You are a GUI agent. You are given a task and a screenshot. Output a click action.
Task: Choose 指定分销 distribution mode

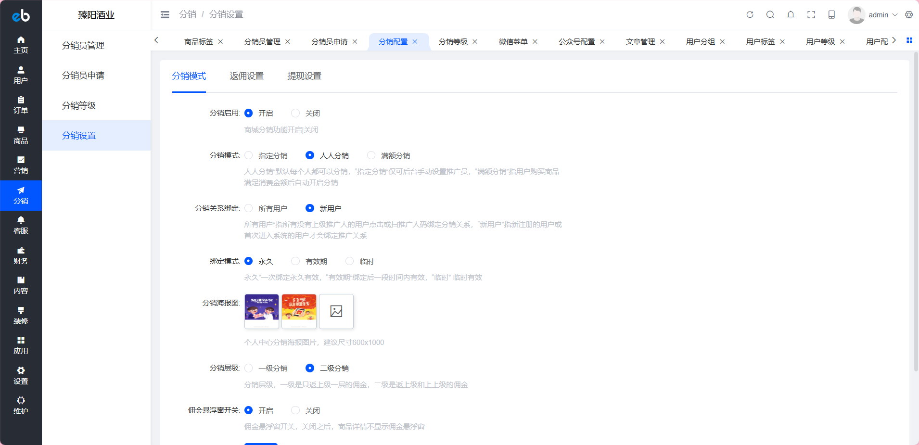[249, 155]
